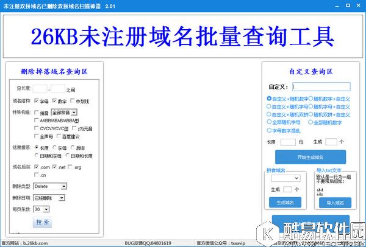Uncheck the 数字 checkbox

point(55,100)
